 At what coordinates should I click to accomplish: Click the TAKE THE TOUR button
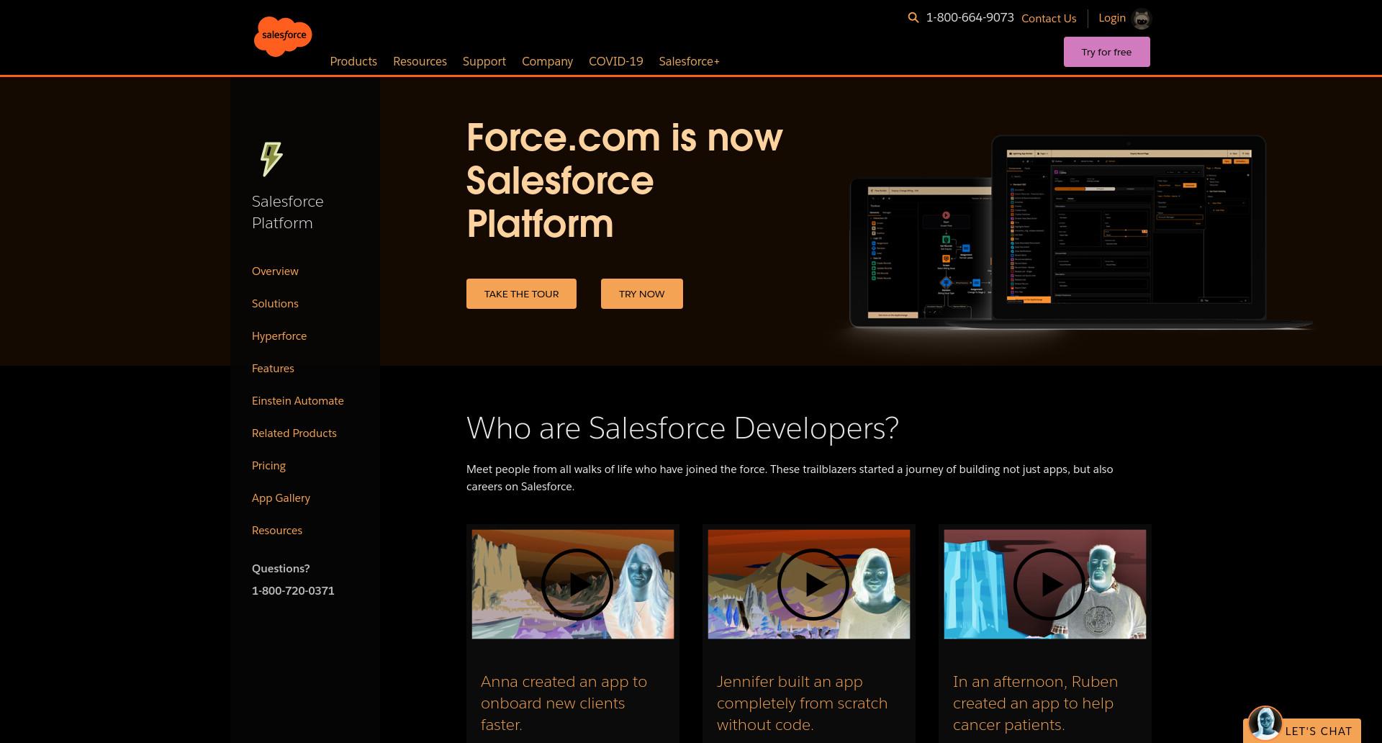tap(521, 294)
